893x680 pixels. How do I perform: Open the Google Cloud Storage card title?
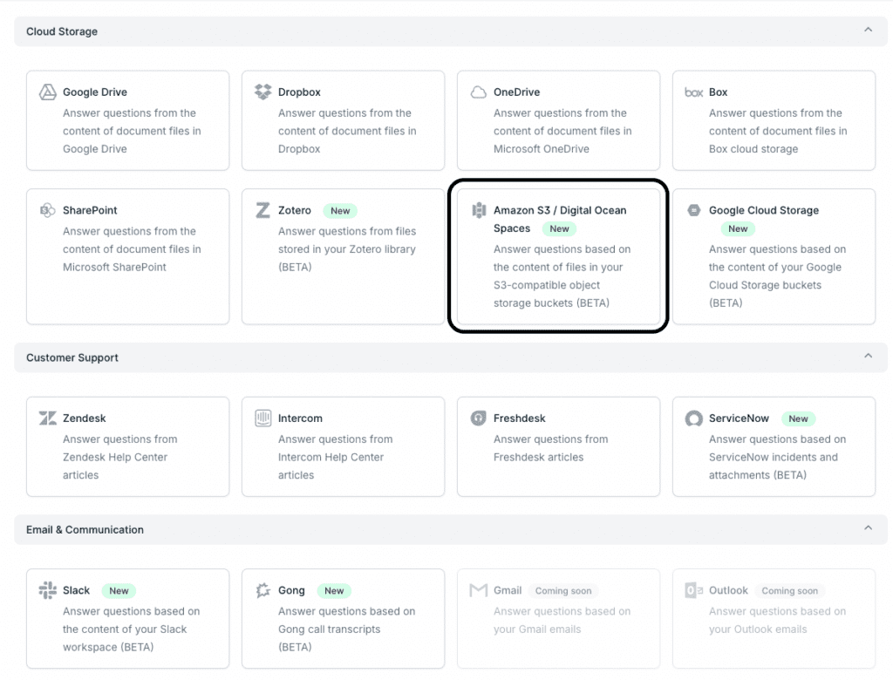tap(764, 210)
